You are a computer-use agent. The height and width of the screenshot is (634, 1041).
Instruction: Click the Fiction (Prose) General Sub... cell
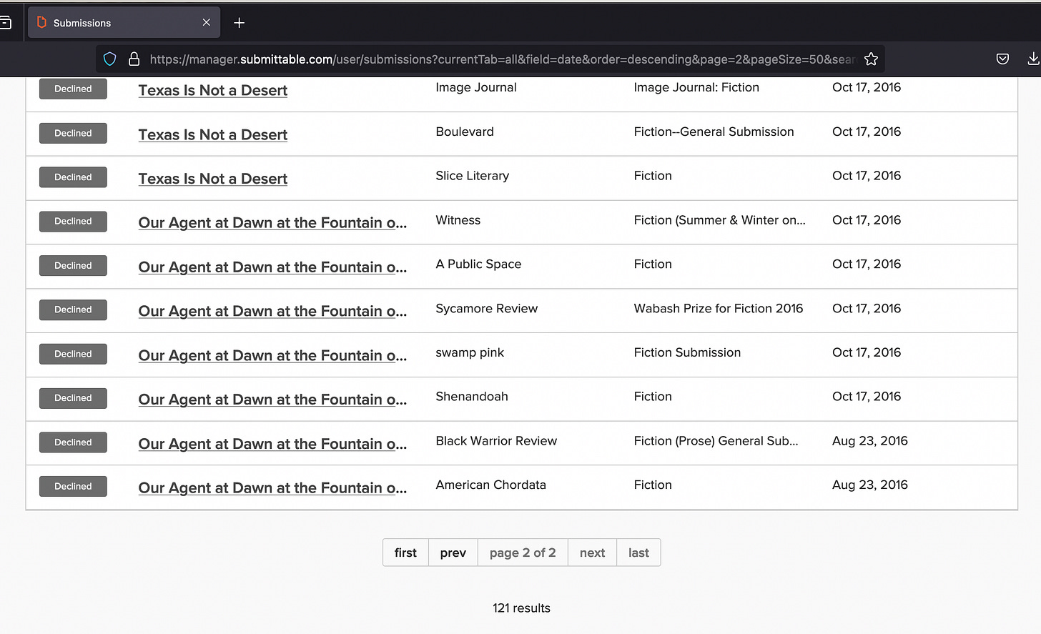click(716, 441)
